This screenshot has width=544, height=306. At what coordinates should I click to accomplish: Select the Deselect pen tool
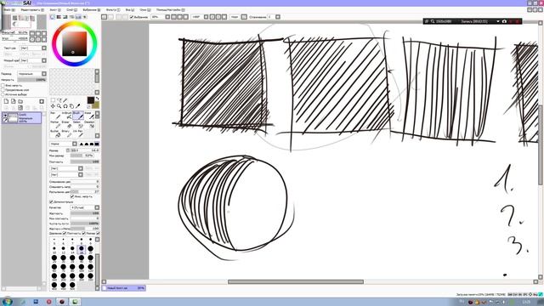point(89,125)
